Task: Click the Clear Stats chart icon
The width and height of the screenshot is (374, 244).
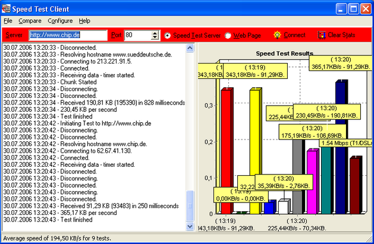Action: (322, 35)
